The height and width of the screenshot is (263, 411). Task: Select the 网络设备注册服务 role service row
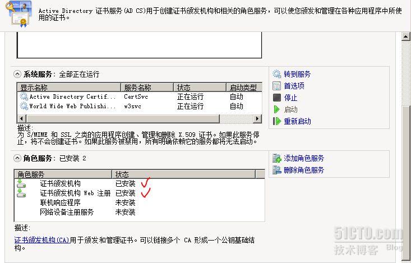(140, 212)
